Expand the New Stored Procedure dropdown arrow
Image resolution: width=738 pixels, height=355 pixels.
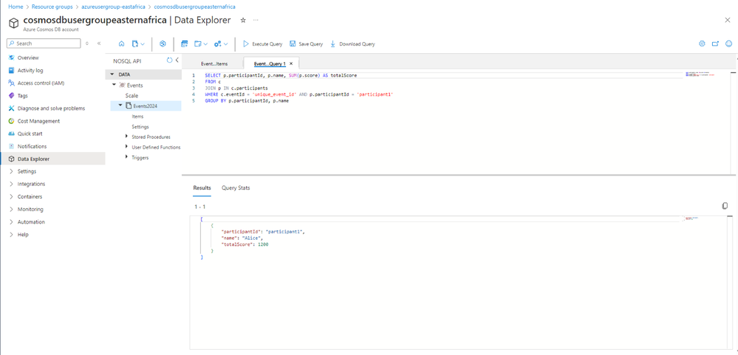tap(226, 44)
